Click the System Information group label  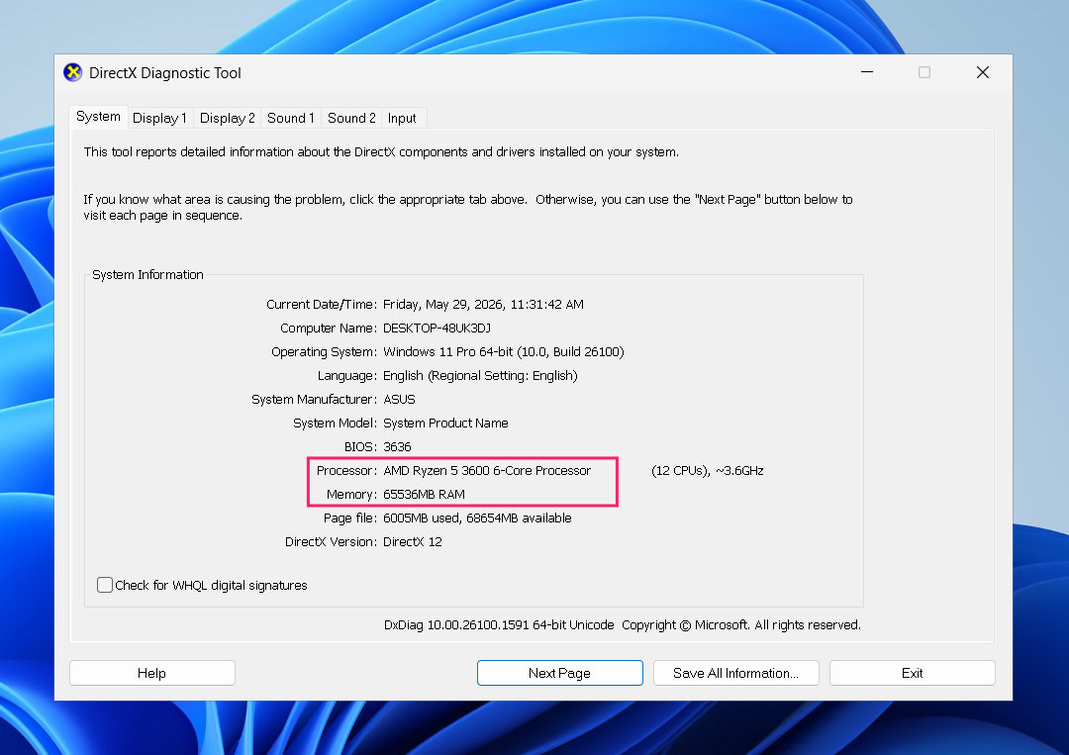click(x=147, y=275)
